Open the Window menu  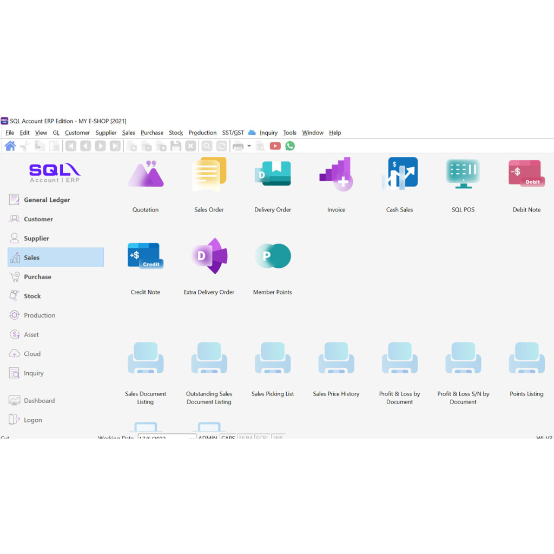click(313, 133)
